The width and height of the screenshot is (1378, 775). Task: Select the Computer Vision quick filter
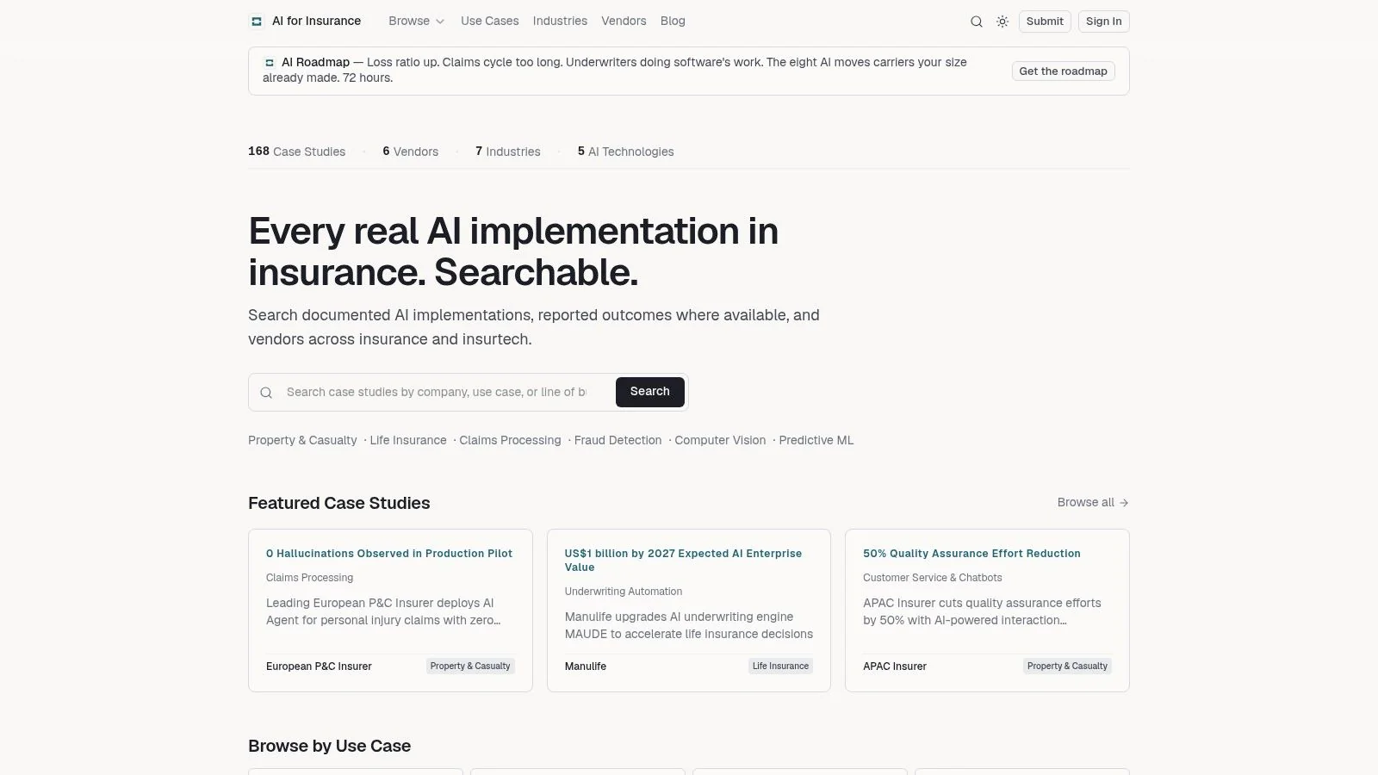point(720,441)
